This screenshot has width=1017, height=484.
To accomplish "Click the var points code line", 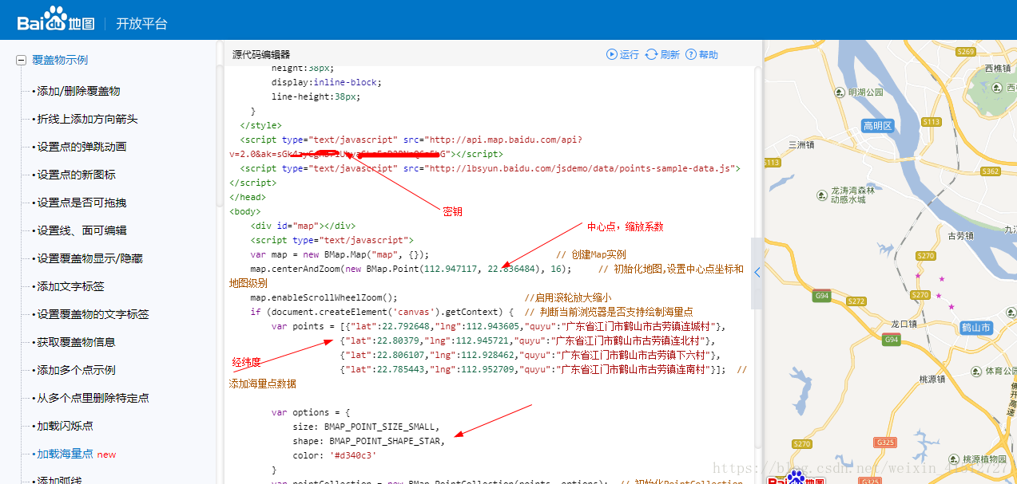I will coord(499,326).
